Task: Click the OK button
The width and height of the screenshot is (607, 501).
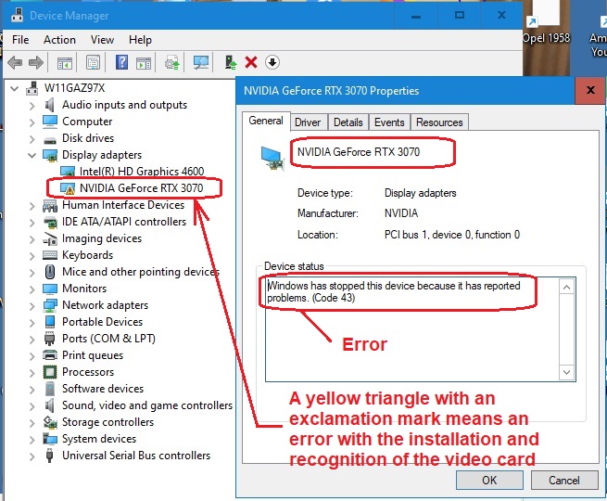Action: pos(489,480)
